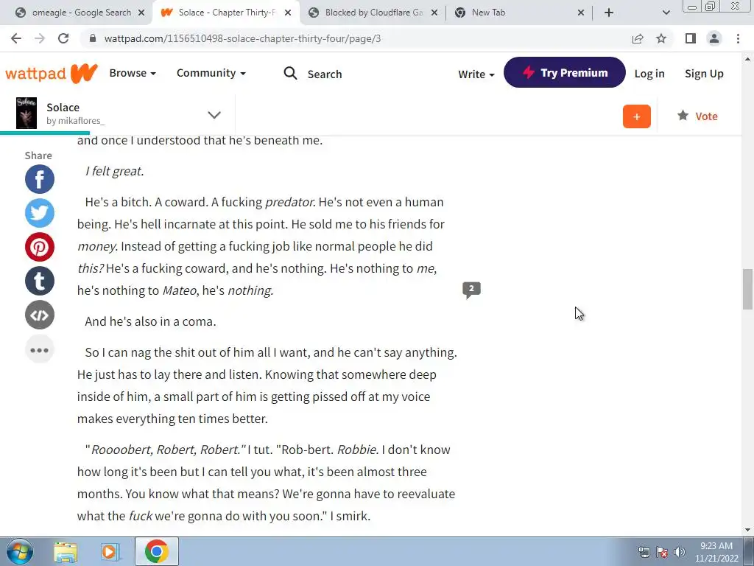
Task: Expand Solace table of contents chevron
Action: 214,115
